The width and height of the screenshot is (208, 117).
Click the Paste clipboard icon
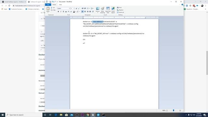click(x=48, y=8)
